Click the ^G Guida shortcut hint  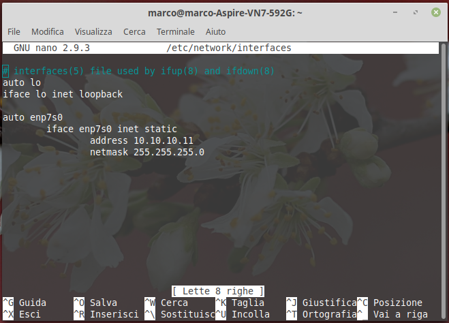coord(25,303)
